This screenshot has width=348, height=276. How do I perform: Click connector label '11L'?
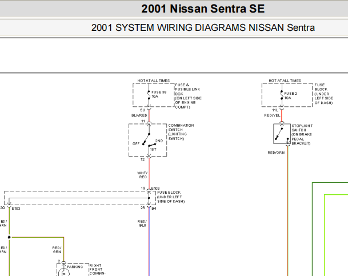[275, 110]
